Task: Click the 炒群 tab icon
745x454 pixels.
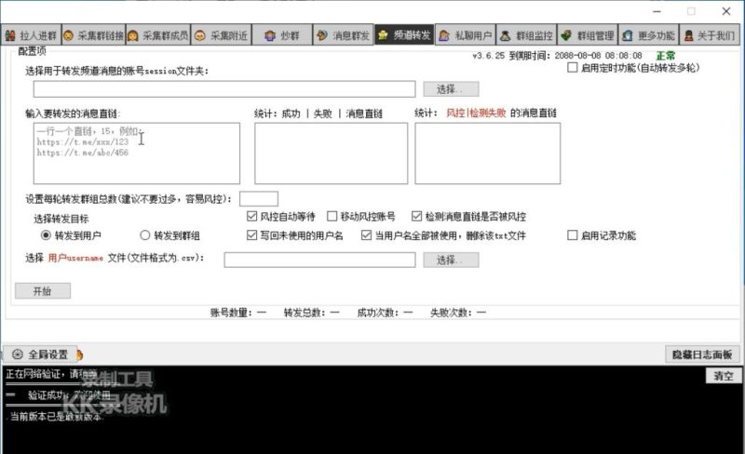Action: click(x=270, y=35)
